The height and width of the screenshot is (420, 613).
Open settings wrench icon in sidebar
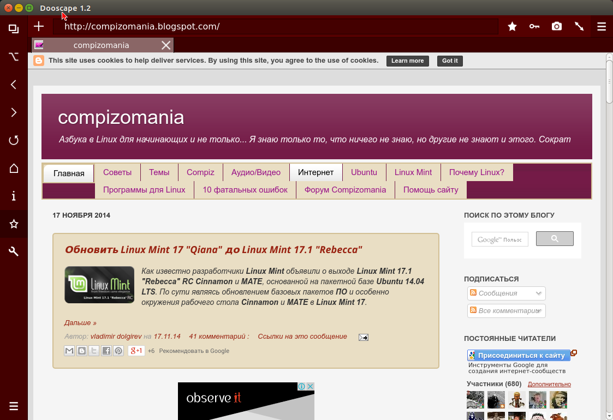14,251
